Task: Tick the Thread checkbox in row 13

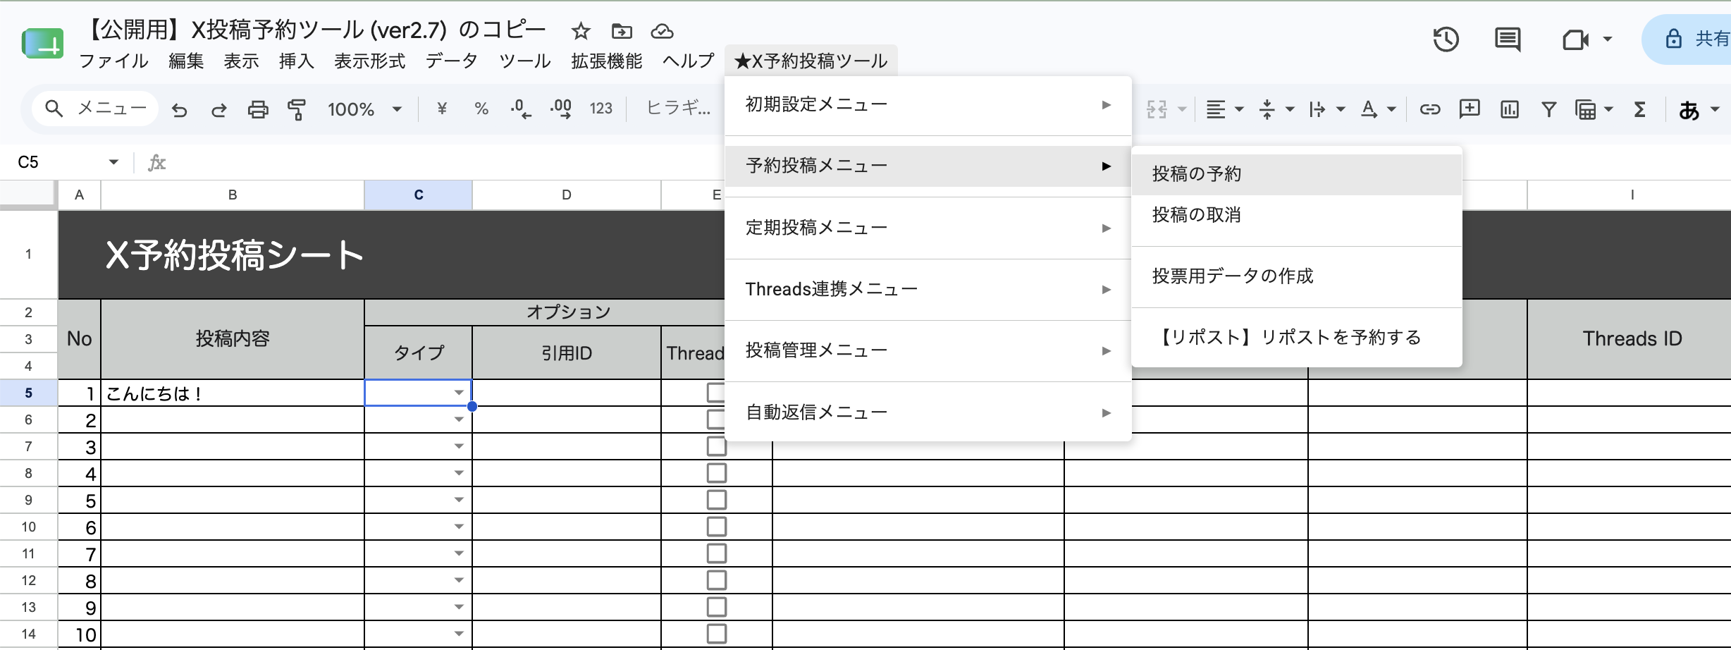Action: [716, 607]
